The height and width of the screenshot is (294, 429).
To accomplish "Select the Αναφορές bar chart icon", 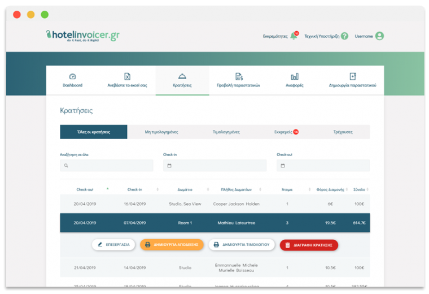I will pyautogui.click(x=295, y=76).
